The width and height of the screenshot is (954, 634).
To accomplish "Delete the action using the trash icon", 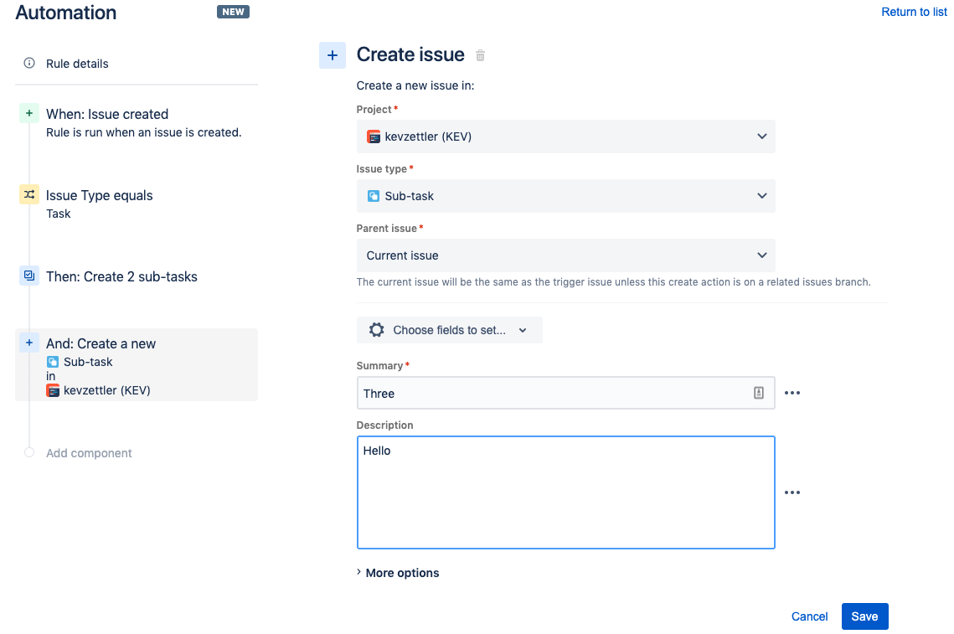I will (x=479, y=54).
